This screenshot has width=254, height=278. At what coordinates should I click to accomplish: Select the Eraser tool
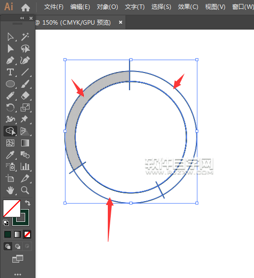25,96
